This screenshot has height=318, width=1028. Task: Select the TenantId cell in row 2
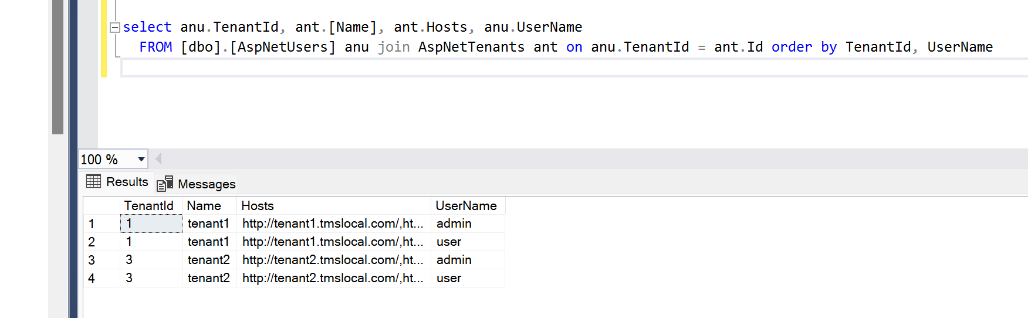(150, 242)
